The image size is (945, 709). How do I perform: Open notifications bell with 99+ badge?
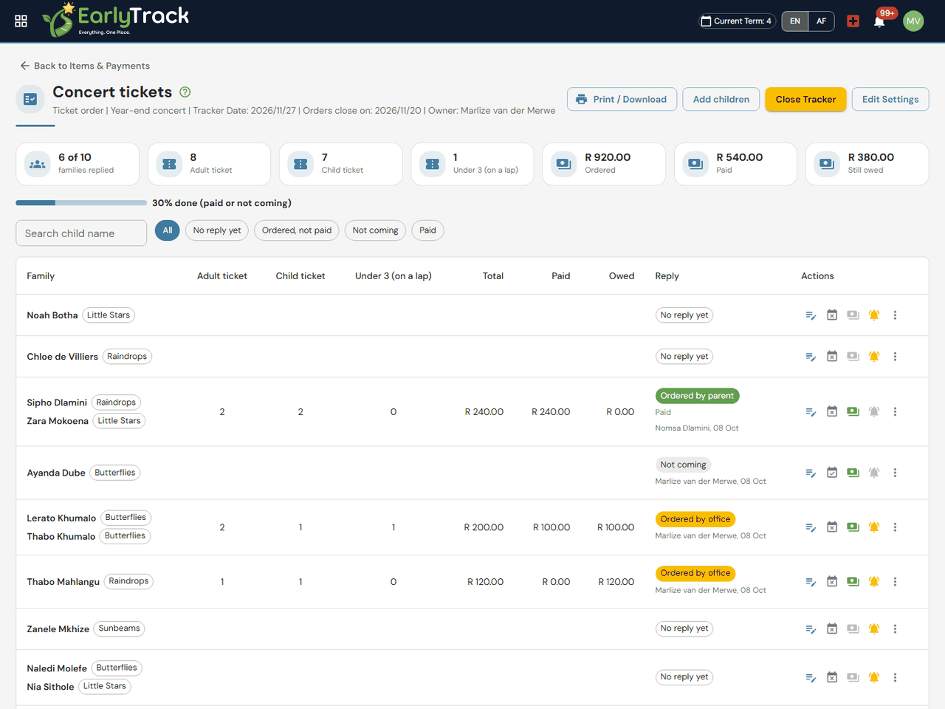pos(879,21)
